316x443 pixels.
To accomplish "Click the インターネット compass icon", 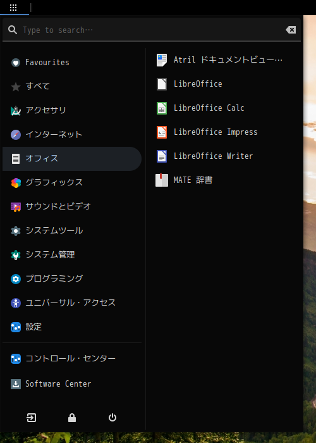I will pos(16,135).
